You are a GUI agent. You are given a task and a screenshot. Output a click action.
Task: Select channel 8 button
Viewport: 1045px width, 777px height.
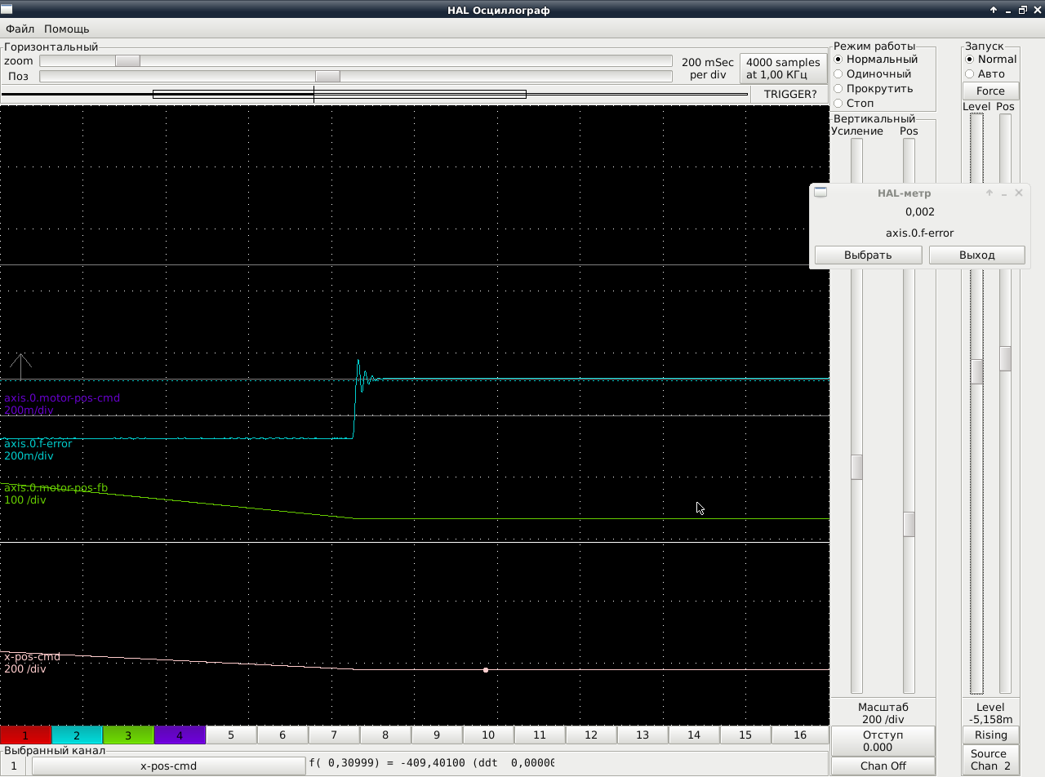point(385,735)
